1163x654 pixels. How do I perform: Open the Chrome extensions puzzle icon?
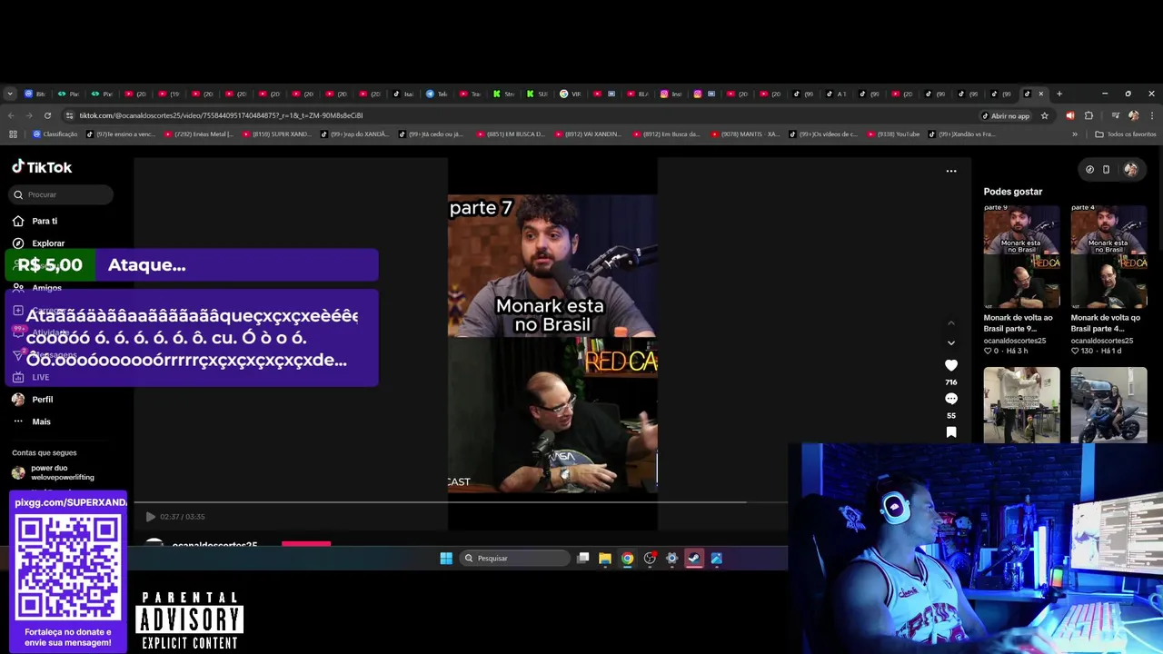pos(1088,115)
